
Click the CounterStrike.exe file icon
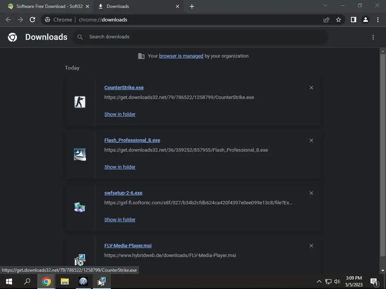80,102
